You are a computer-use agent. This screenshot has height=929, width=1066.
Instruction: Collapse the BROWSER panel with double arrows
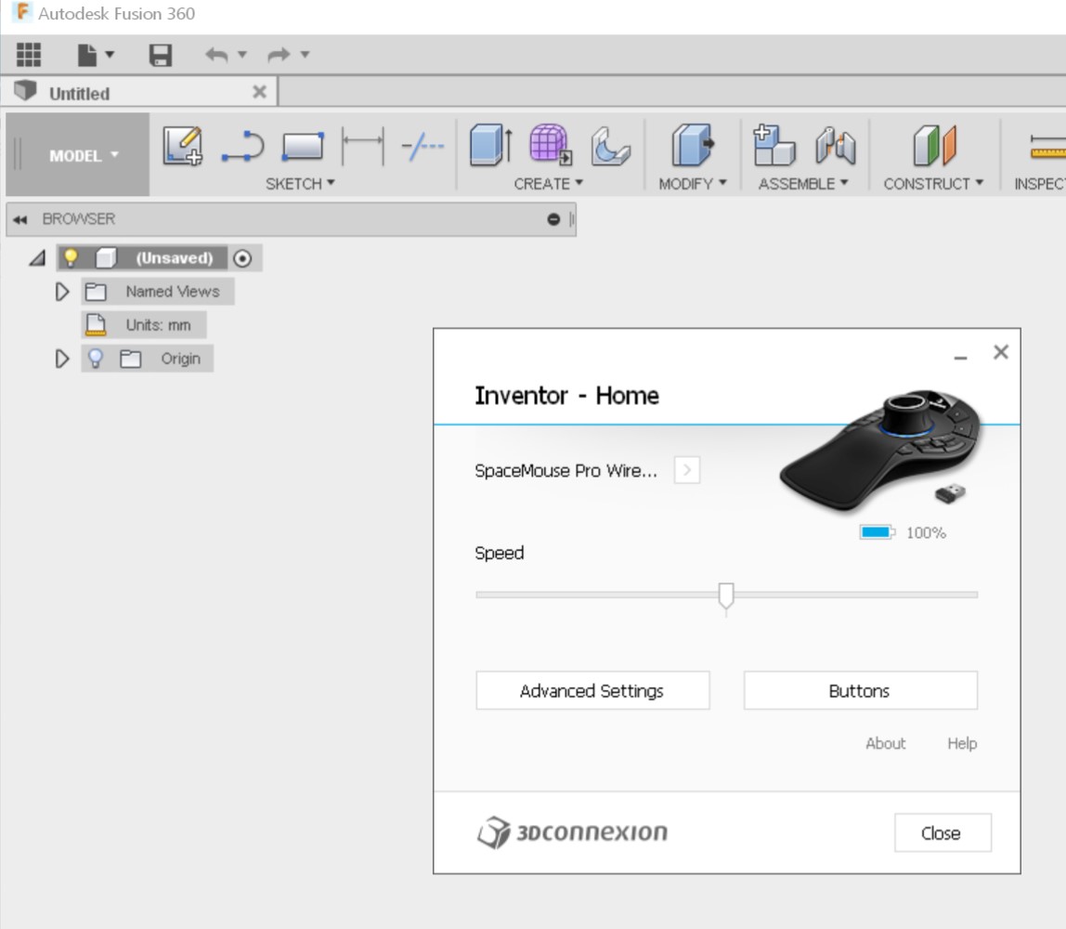(19, 219)
